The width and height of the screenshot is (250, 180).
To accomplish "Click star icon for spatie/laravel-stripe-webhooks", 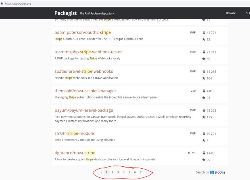I will (204, 78).
